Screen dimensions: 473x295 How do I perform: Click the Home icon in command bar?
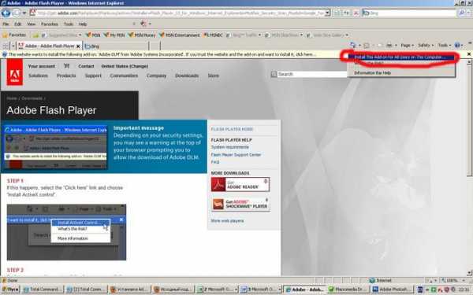point(352,45)
